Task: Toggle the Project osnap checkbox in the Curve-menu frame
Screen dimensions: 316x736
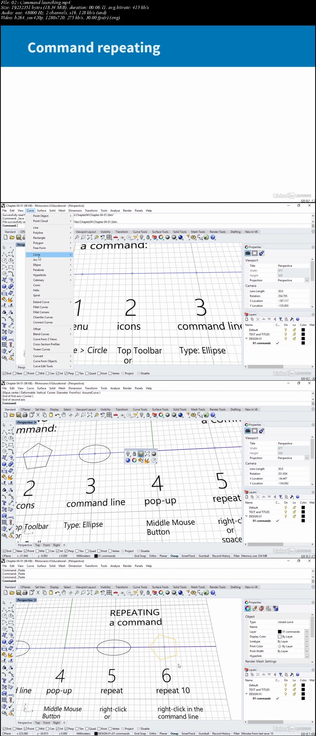Action: tap(123, 373)
